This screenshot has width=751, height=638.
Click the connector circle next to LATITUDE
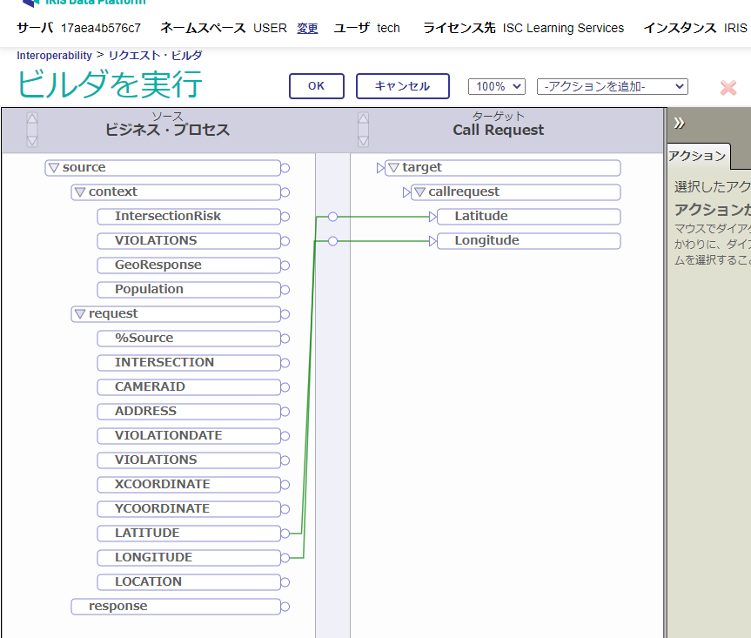coord(285,533)
